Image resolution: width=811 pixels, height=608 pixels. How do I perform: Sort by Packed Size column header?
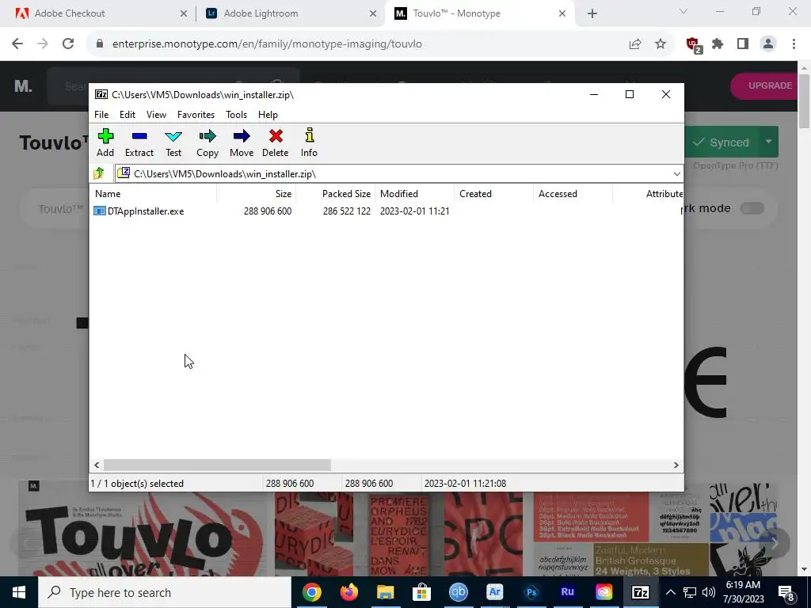[336, 194]
